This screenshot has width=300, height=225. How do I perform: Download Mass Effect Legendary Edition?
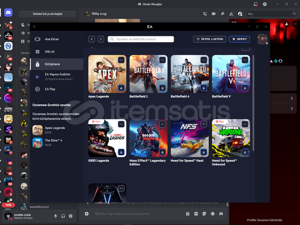pyautogui.click(x=162, y=152)
